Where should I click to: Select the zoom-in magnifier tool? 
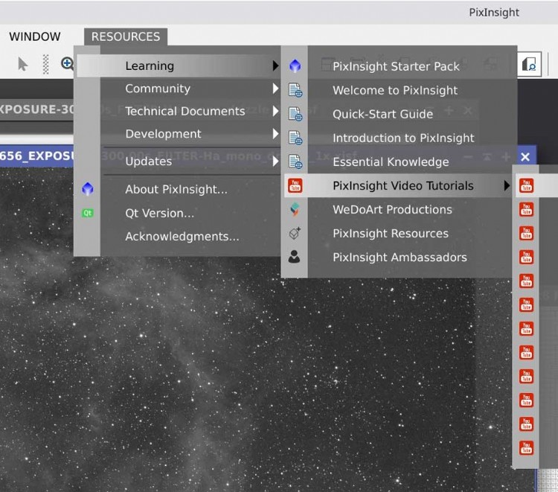click(x=67, y=64)
